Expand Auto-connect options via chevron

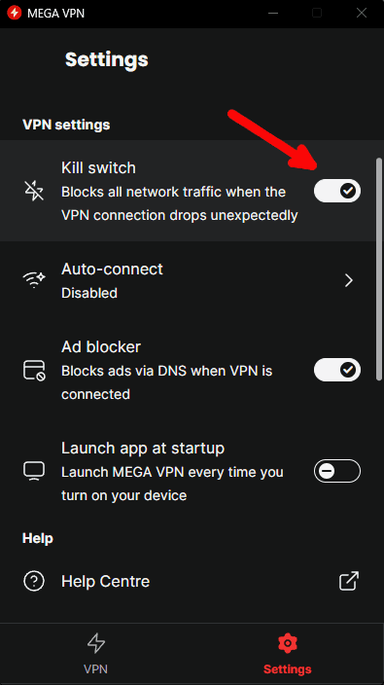349,280
